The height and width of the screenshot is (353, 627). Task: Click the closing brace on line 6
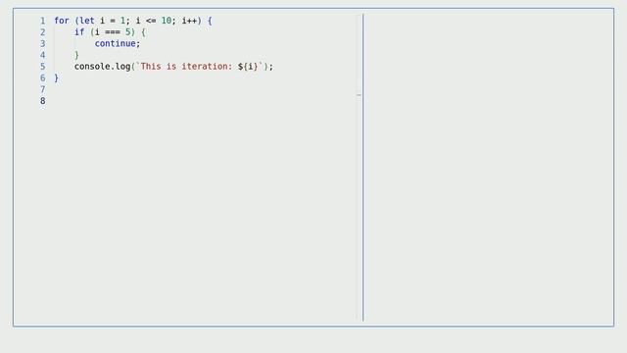[x=57, y=78]
